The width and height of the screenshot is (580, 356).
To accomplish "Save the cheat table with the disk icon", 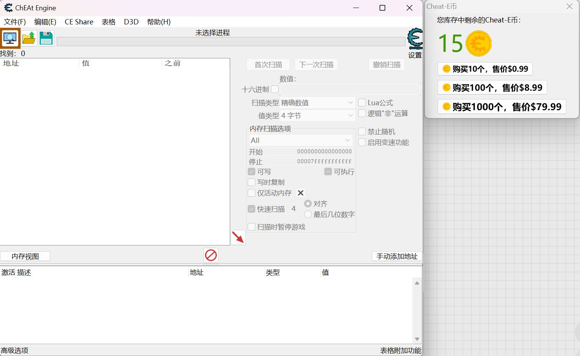I will pyautogui.click(x=46, y=38).
